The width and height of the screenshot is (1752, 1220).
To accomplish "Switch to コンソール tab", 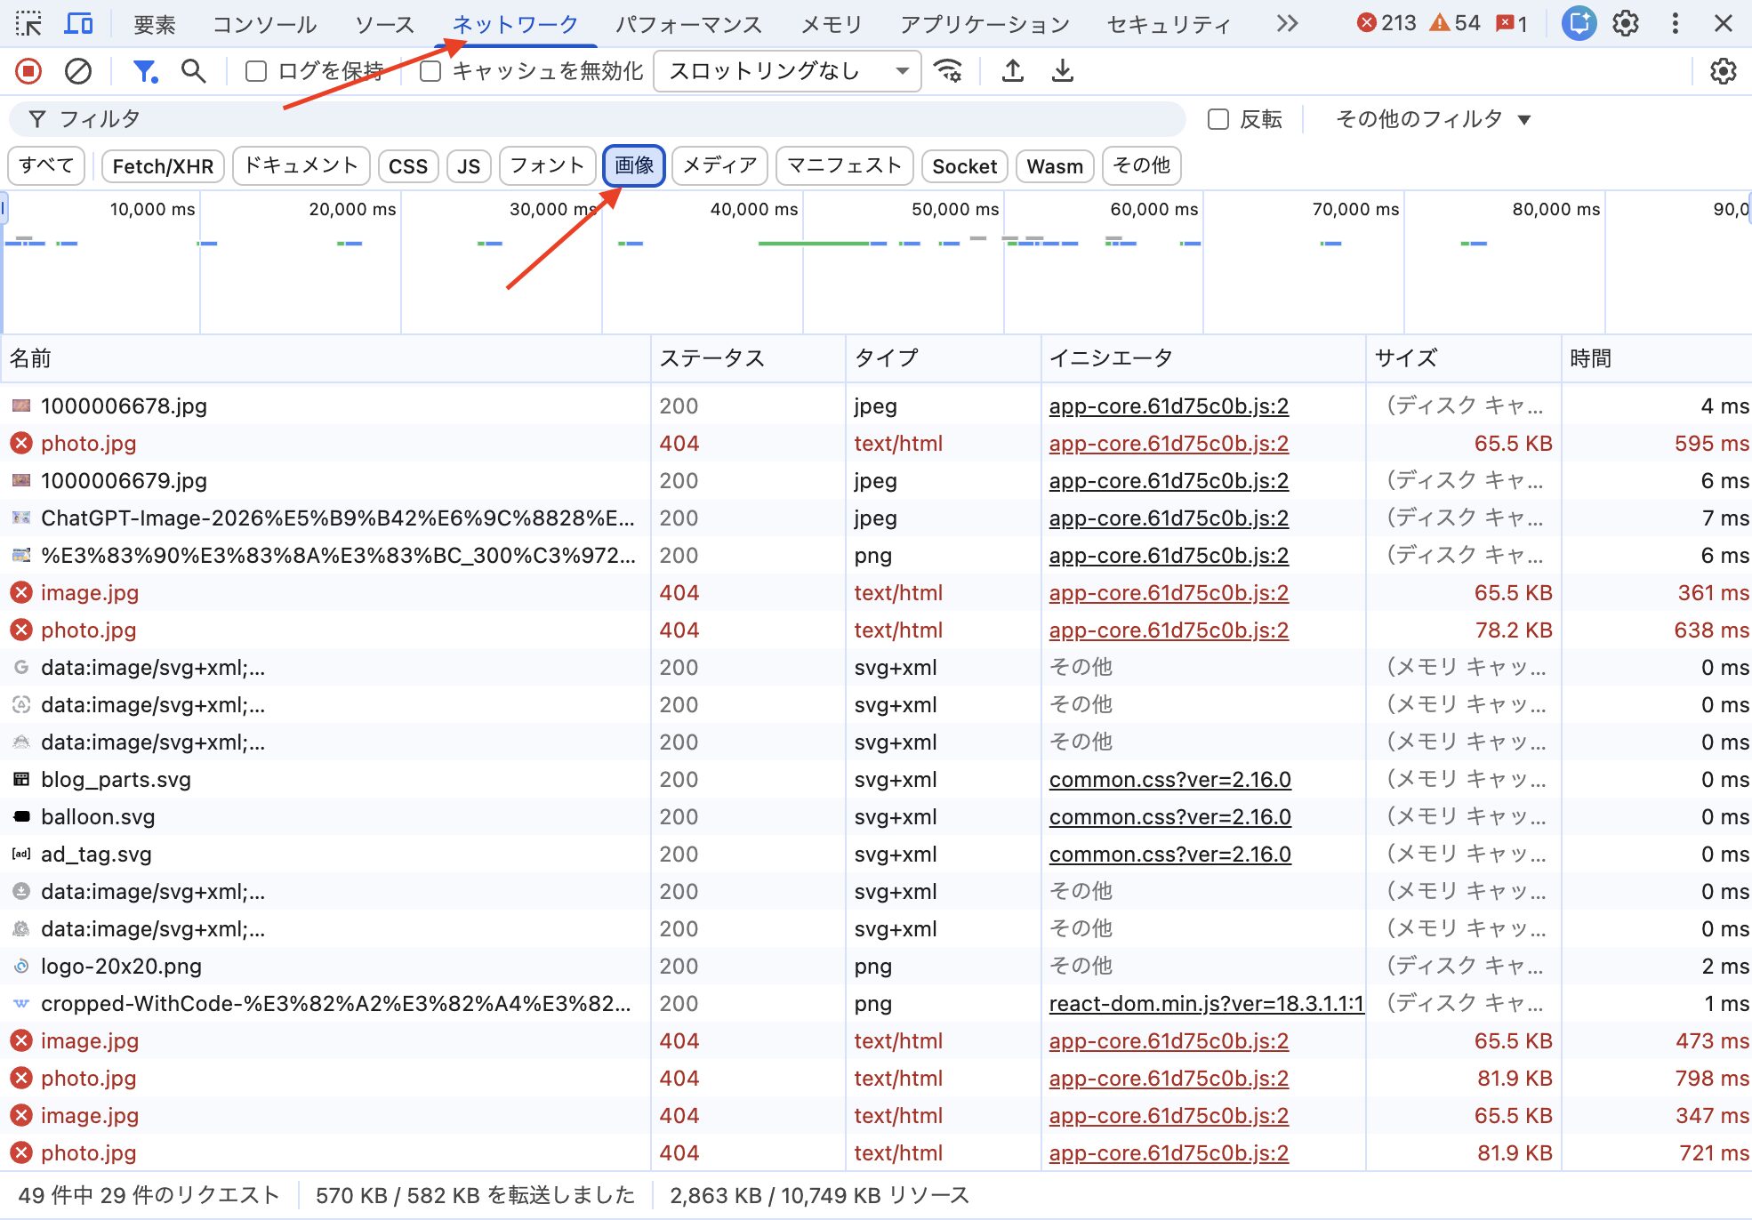I will click(264, 24).
